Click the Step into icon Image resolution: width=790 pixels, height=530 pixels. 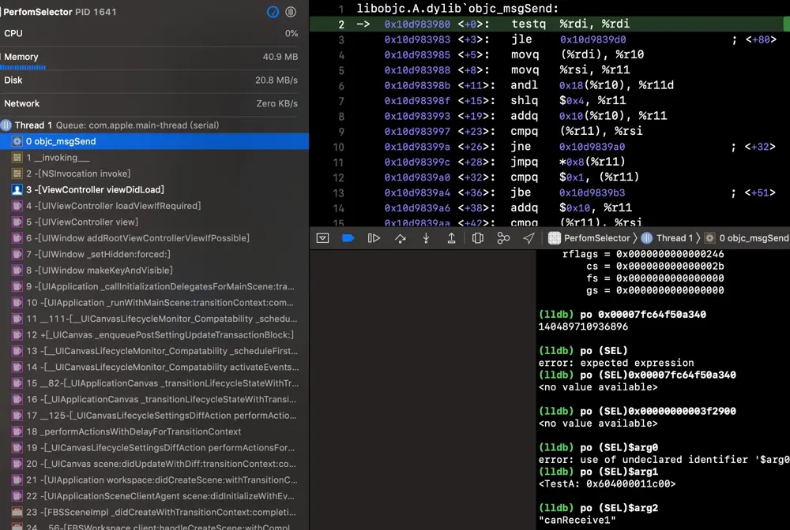pos(426,238)
